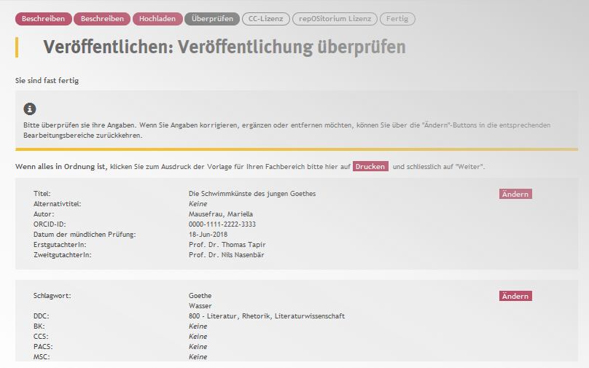The width and height of the screenshot is (589, 368).
Task: Click Keine value next to Alternativtitel
Action: (x=198, y=204)
